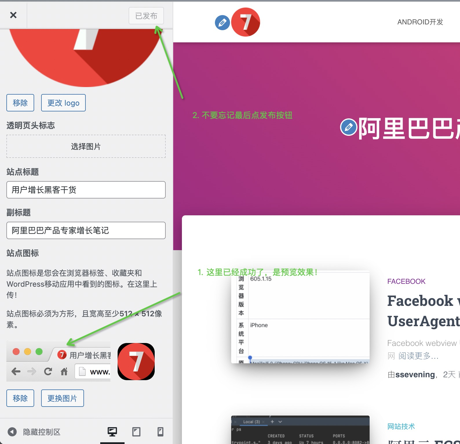460x444 pixels.
Task: Close the WordPress customizer panel
Action: click(x=13, y=15)
